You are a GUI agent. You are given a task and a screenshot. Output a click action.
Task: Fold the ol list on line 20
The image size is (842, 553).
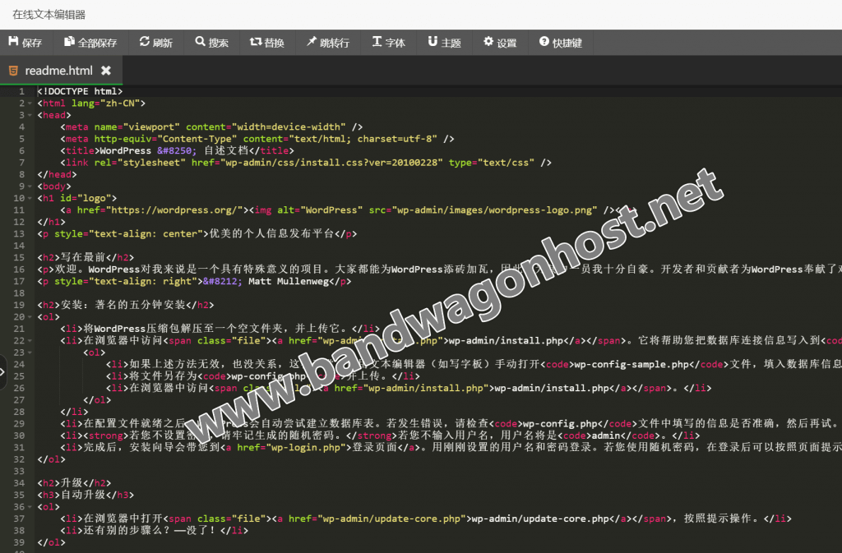tap(30, 317)
